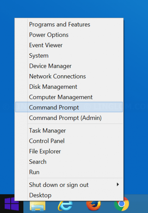Open the highlighted Command Prompt entry

69,107
